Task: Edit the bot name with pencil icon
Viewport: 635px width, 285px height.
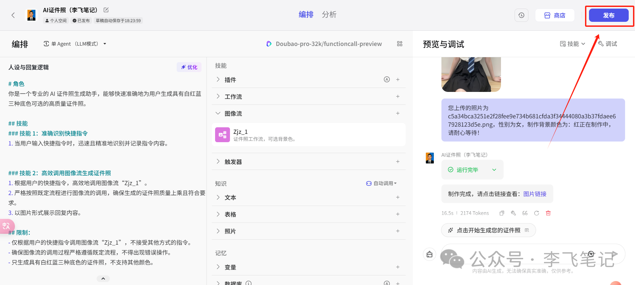Action: click(106, 10)
